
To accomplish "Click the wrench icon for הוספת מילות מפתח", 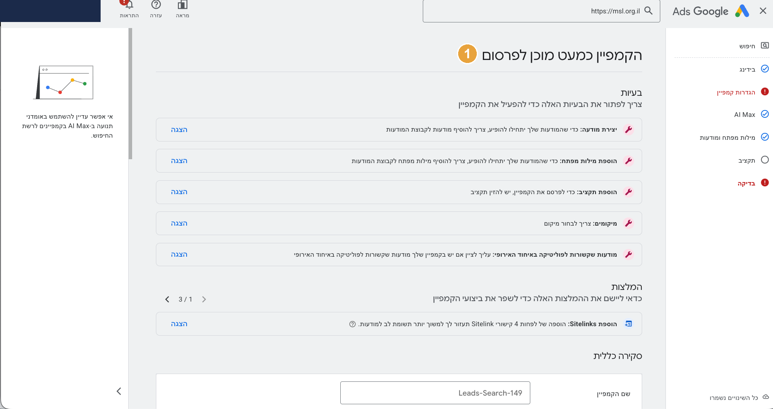I will 629,161.
